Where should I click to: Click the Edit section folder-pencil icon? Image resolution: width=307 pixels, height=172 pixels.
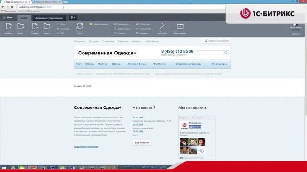[47, 27]
